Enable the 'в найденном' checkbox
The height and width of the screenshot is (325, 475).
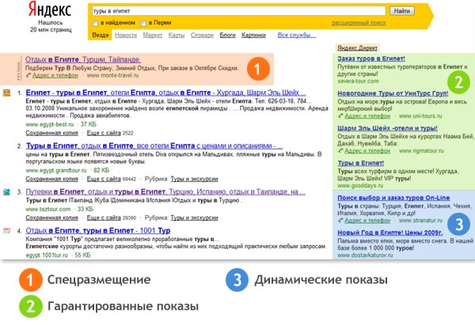point(95,23)
